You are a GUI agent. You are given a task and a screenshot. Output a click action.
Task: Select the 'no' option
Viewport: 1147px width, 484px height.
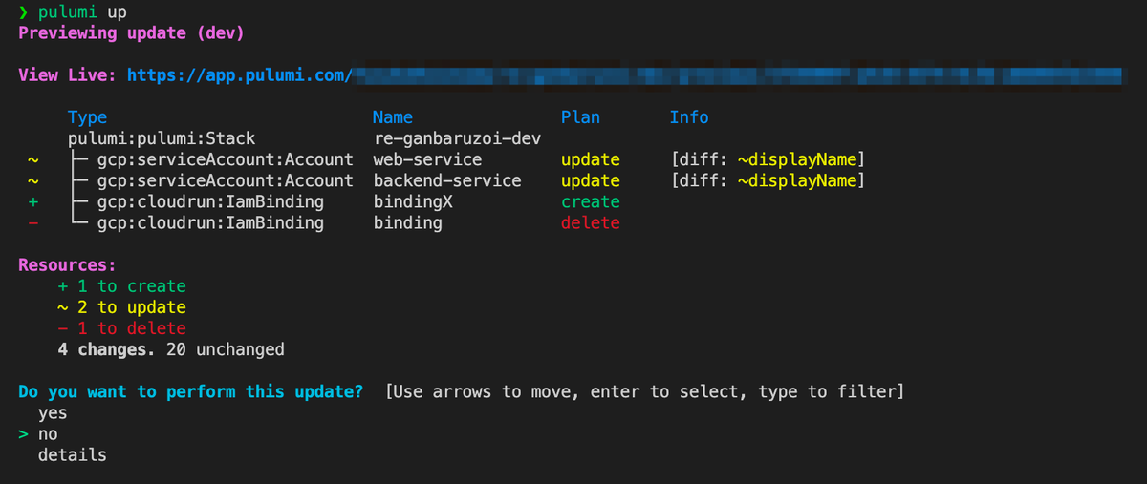tap(48, 434)
